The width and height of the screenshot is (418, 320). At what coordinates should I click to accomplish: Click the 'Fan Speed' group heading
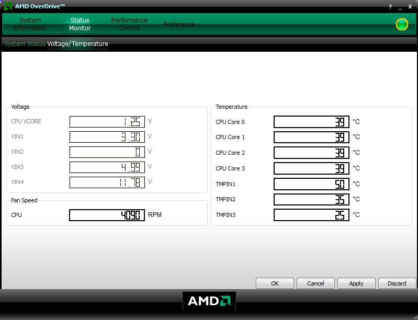pos(24,200)
